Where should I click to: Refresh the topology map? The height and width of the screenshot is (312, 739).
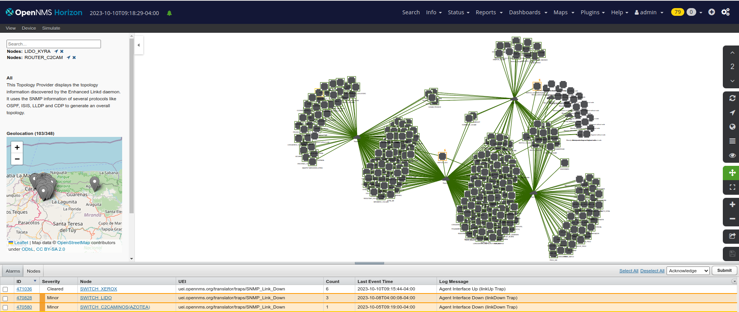click(x=732, y=98)
